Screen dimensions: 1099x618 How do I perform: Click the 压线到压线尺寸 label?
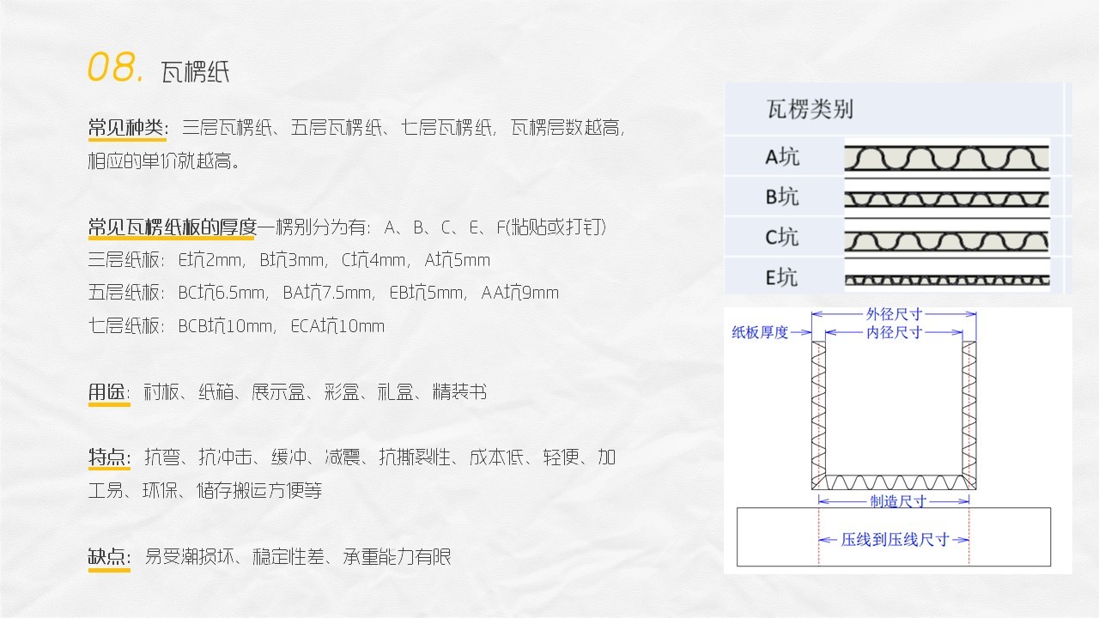895,540
